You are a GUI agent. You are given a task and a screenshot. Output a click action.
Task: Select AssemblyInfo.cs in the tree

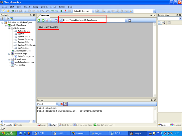tap(22, 51)
